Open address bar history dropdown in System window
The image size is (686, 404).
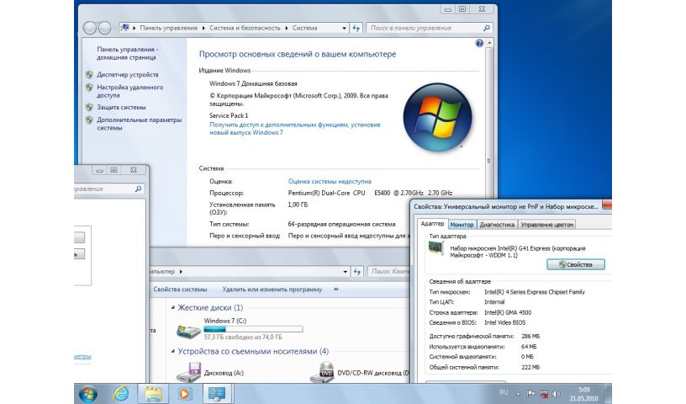click(345, 28)
